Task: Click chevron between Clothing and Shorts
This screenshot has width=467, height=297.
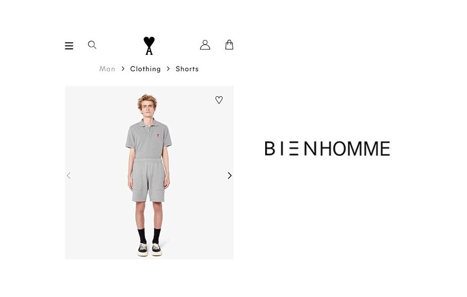Action: click(168, 69)
